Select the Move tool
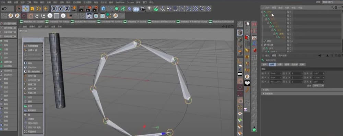Viewport: 343px width, 136px height. (26, 9)
